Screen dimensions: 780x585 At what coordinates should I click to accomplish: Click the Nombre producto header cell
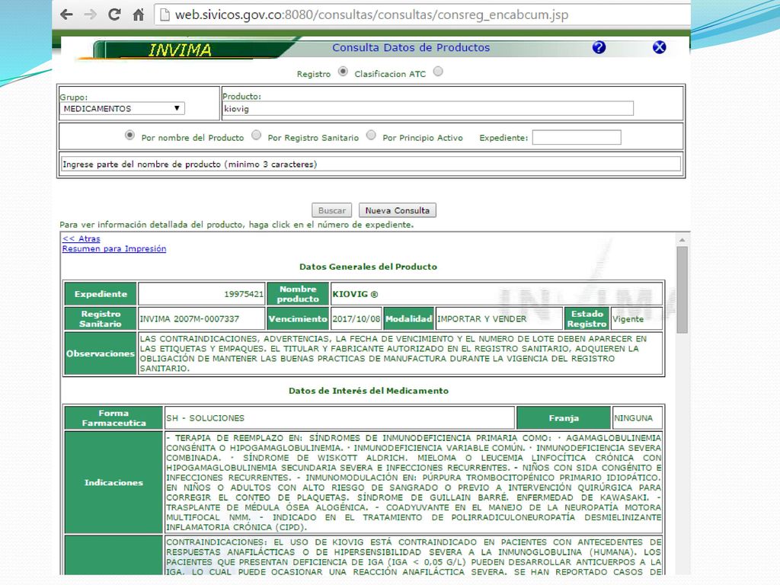(x=298, y=294)
